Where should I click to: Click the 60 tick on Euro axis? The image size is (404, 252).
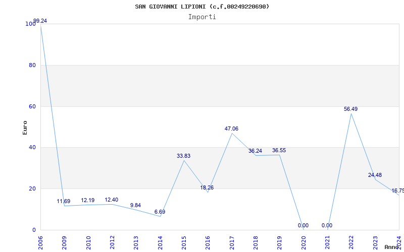pyautogui.click(x=32, y=106)
